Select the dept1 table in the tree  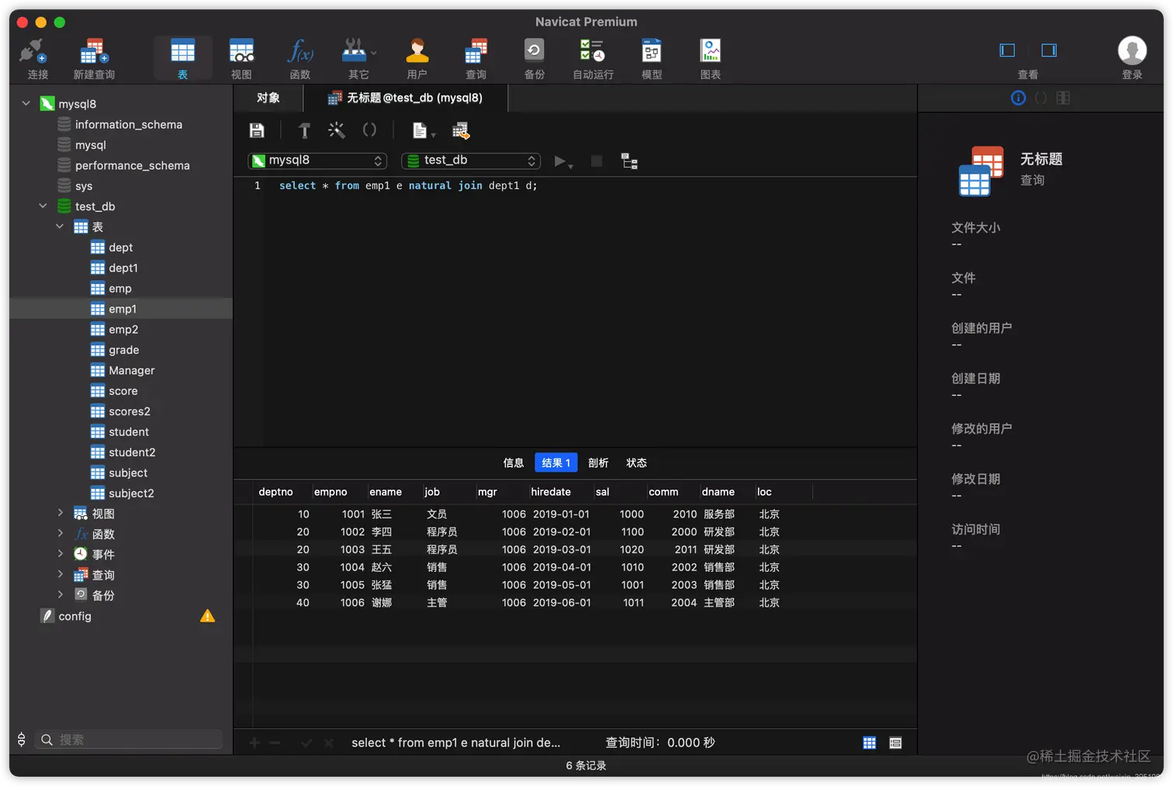pyautogui.click(x=121, y=268)
